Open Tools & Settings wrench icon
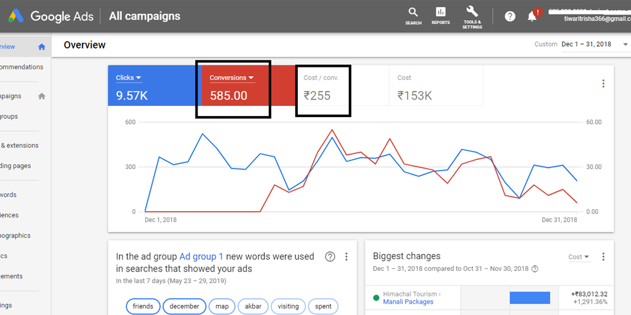The height and width of the screenshot is (315, 631). pyautogui.click(x=472, y=16)
